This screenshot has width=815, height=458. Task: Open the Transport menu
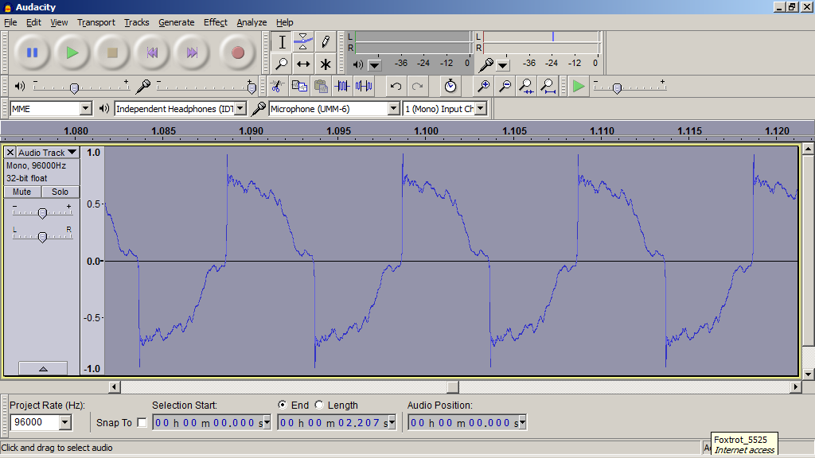(x=96, y=22)
